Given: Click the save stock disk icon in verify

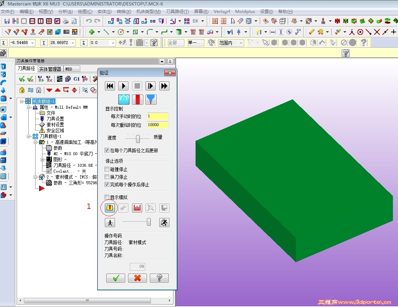Looking at the screenshot, I should 164,208.
